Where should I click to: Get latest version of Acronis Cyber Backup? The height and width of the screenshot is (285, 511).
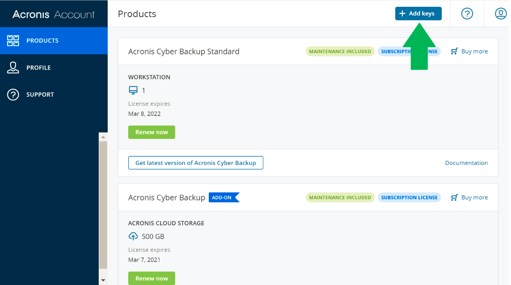[x=196, y=163]
